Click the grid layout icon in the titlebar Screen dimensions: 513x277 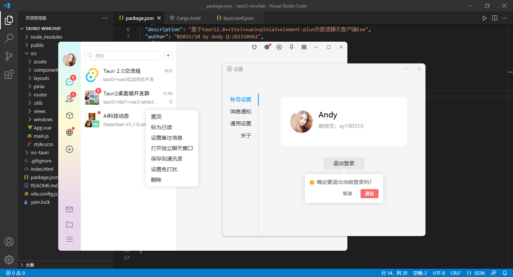tap(304, 47)
